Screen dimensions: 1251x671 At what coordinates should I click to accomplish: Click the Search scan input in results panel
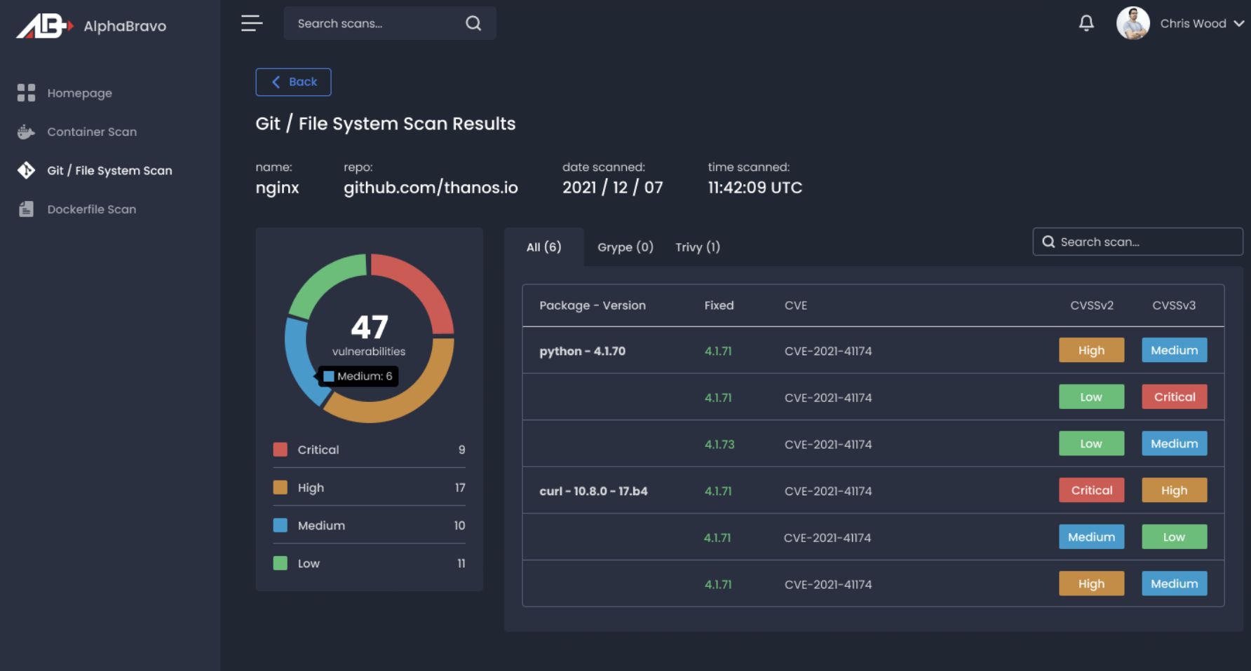(x=1143, y=242)
